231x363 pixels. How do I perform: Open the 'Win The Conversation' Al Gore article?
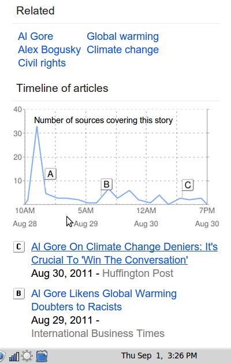pyautogui.click(x=124, y=254)
